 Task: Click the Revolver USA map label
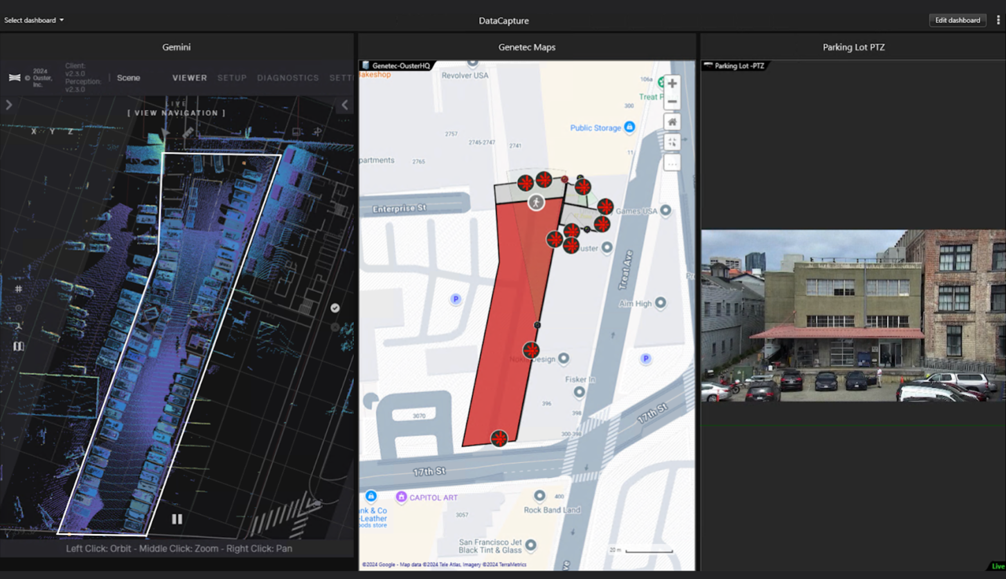click(x=465, y=75)
